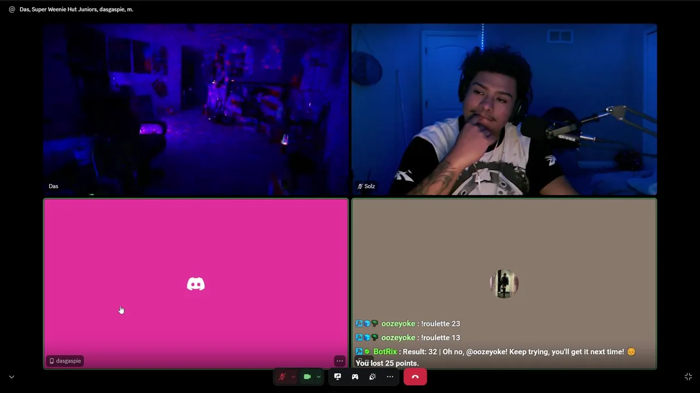This screenshot has width=700, height=393.
Task: Click the dasgaspie name label
Action: (65, 361)
